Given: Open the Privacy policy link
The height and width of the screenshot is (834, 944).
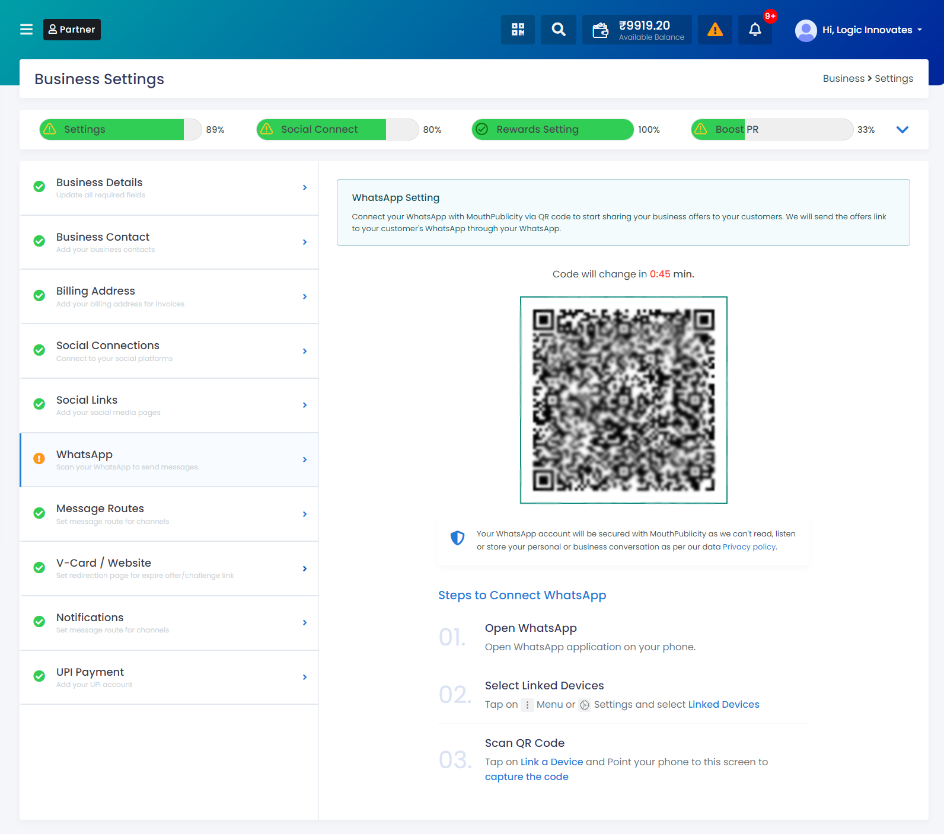Looking at the screenshot, I should click(749, 547).
